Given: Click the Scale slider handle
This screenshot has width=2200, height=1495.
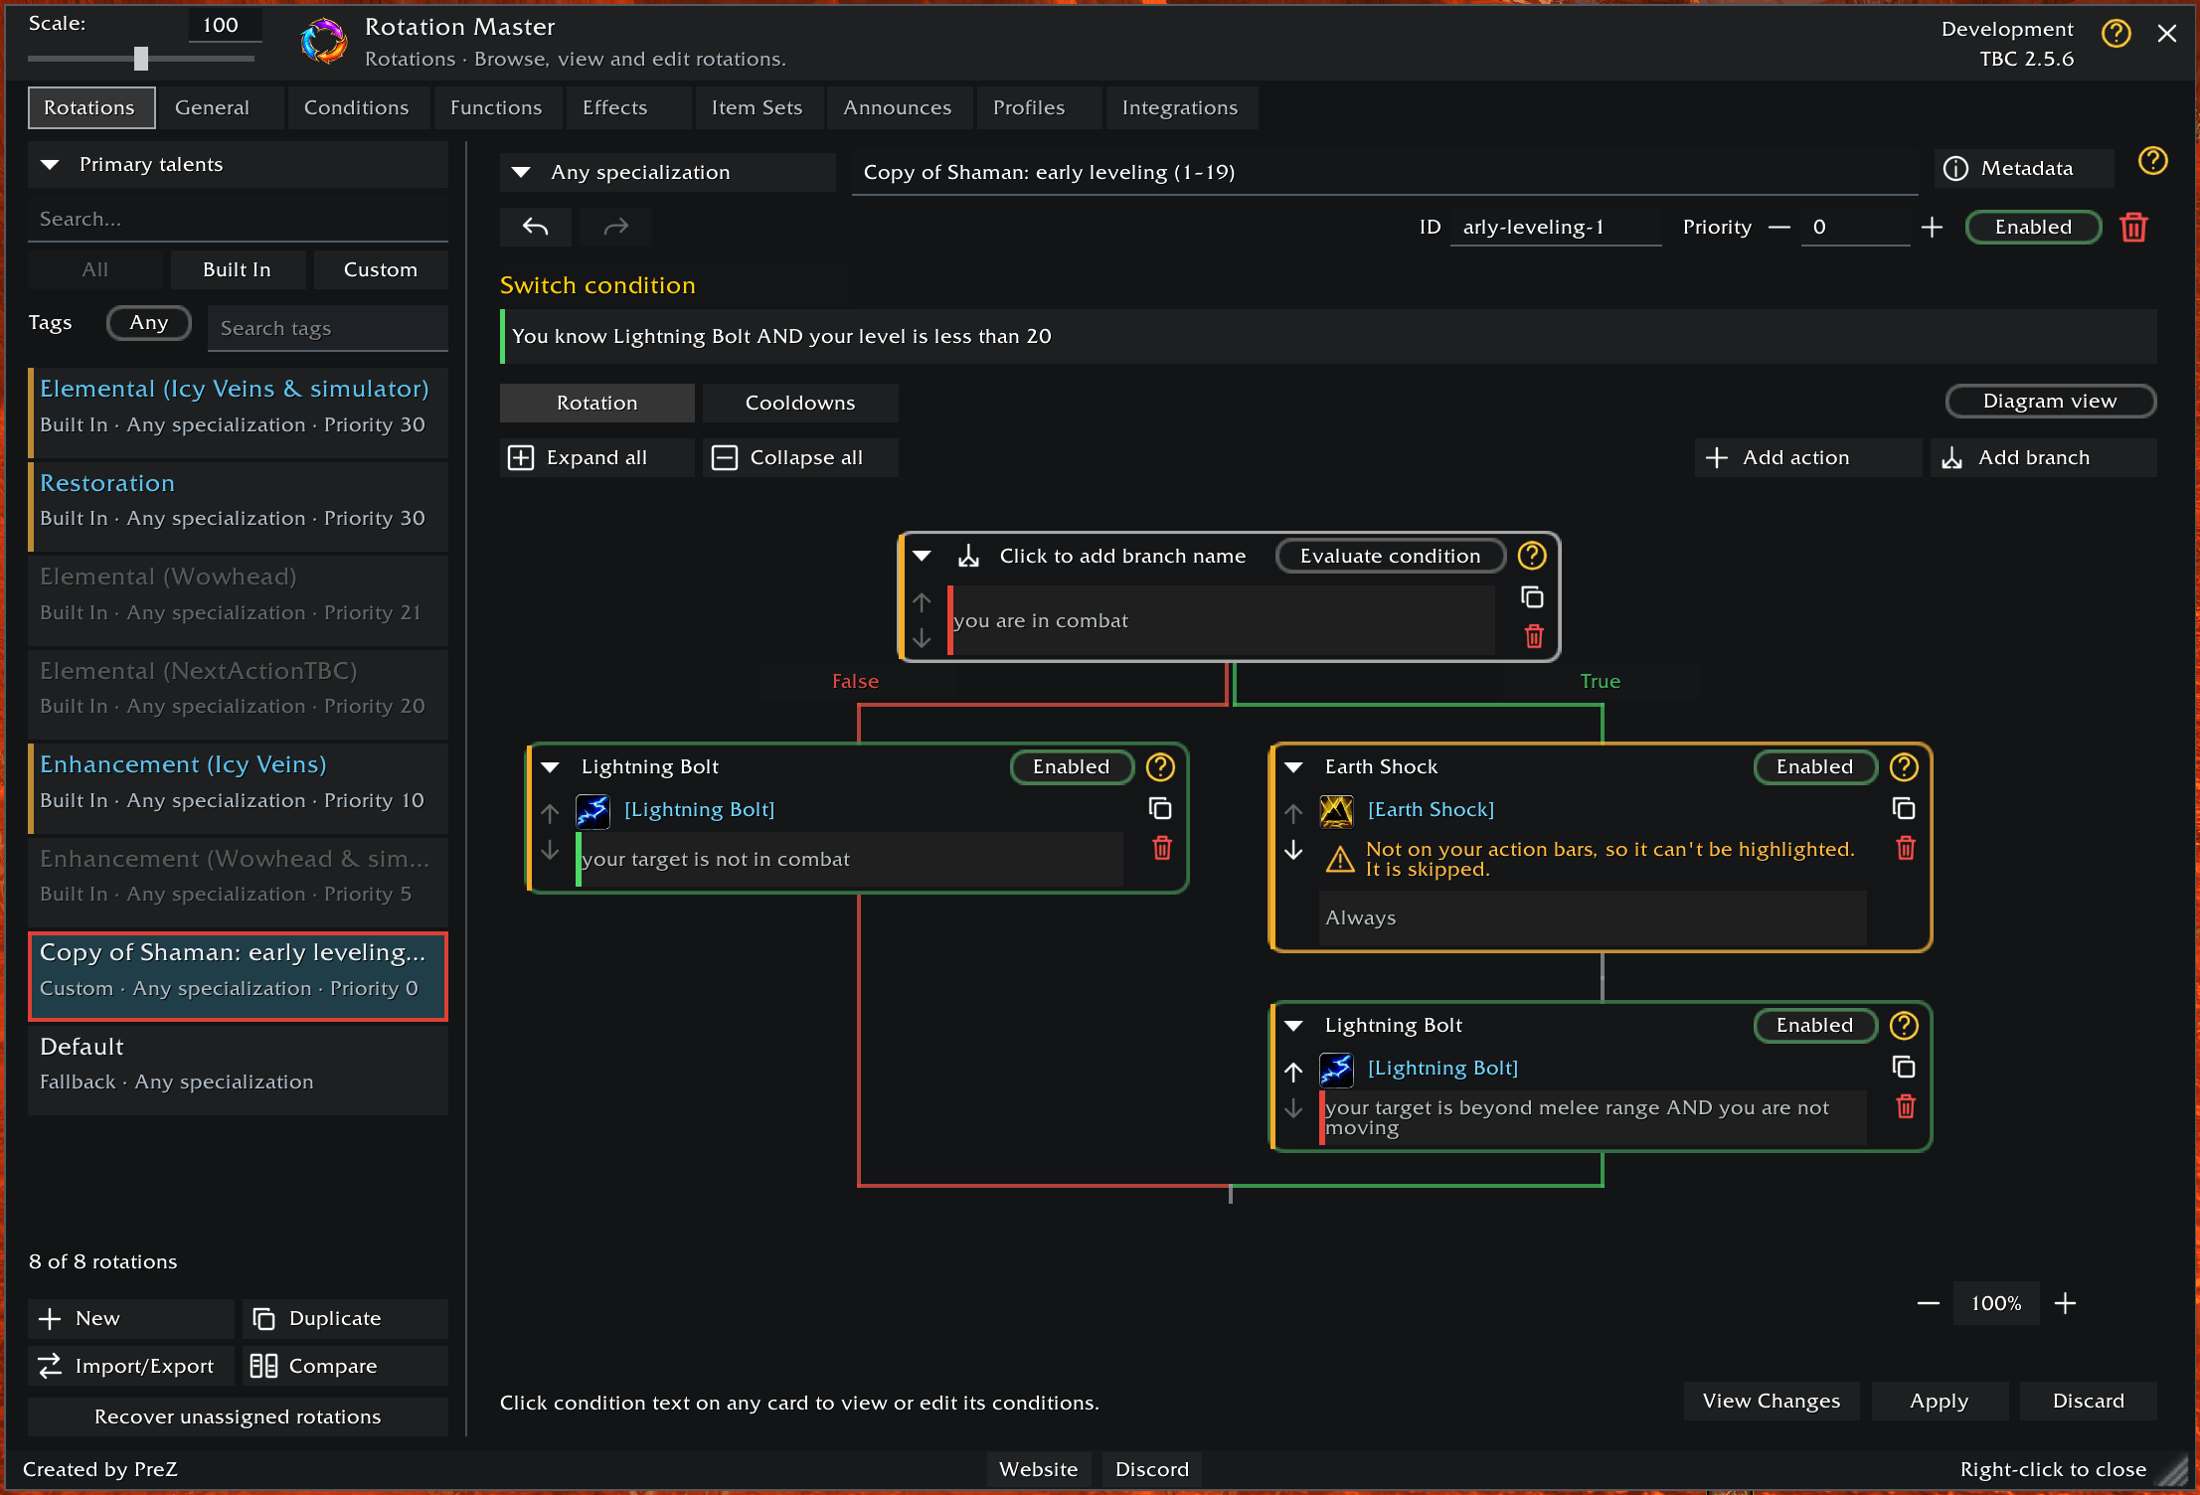Looking at the screenshot, I should click(x=141, y=59).
